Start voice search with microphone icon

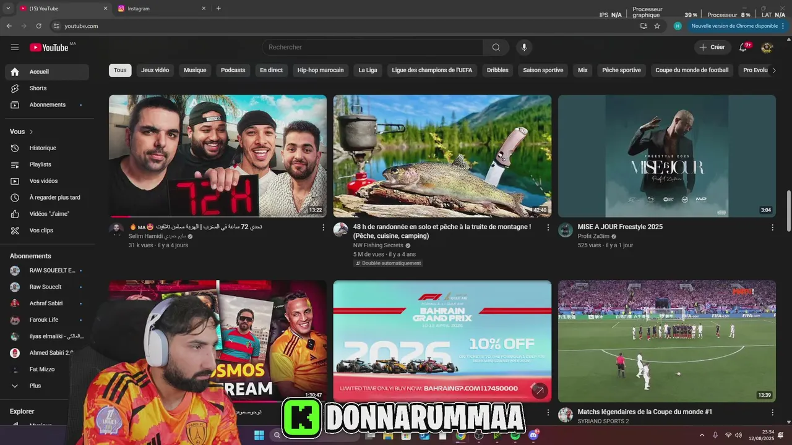524,48
